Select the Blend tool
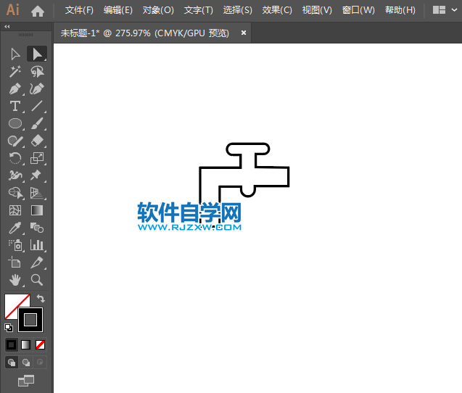The width and height of the screenshot is (462, 393). [x=37, y=228]
